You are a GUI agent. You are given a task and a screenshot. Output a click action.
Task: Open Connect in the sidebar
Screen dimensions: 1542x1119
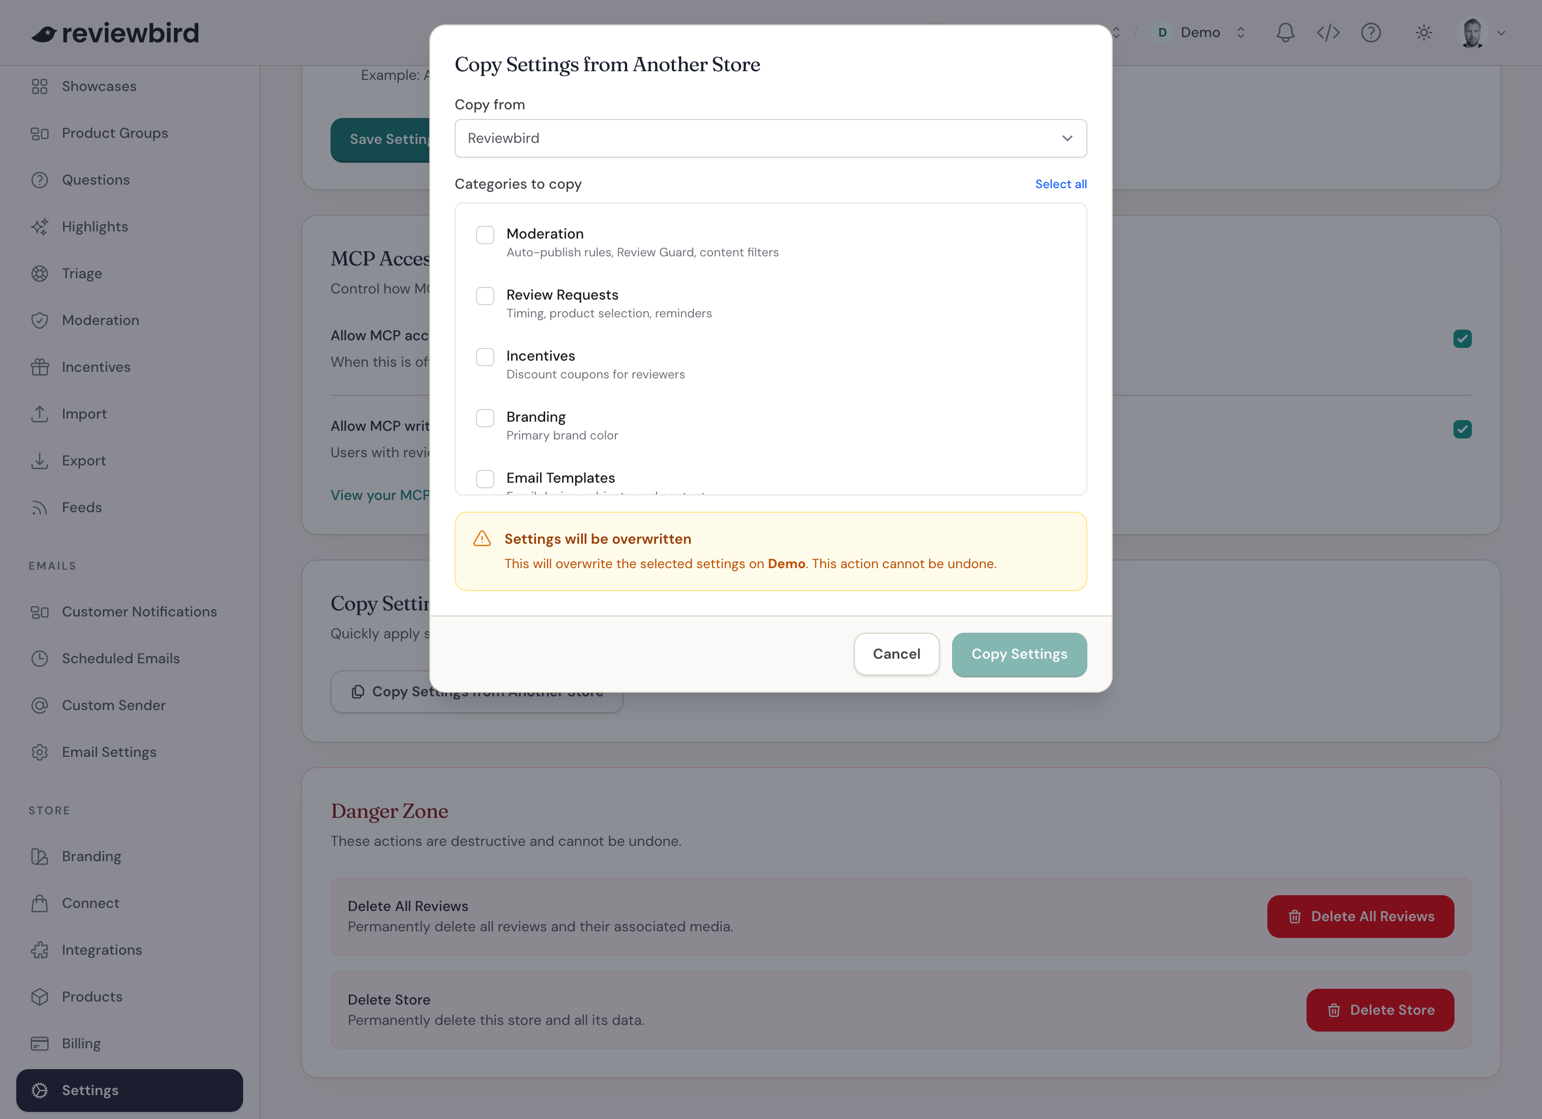point(91,903)
